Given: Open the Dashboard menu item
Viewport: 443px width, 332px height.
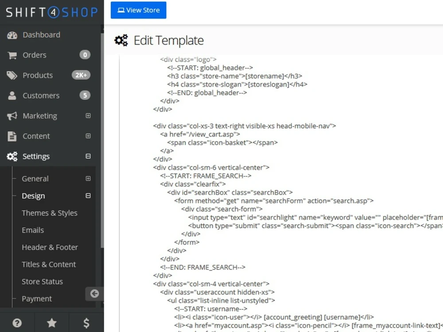Looking at the screenshot, I should tap(41, 35).
